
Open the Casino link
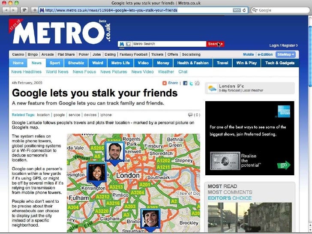click(18, 54)
